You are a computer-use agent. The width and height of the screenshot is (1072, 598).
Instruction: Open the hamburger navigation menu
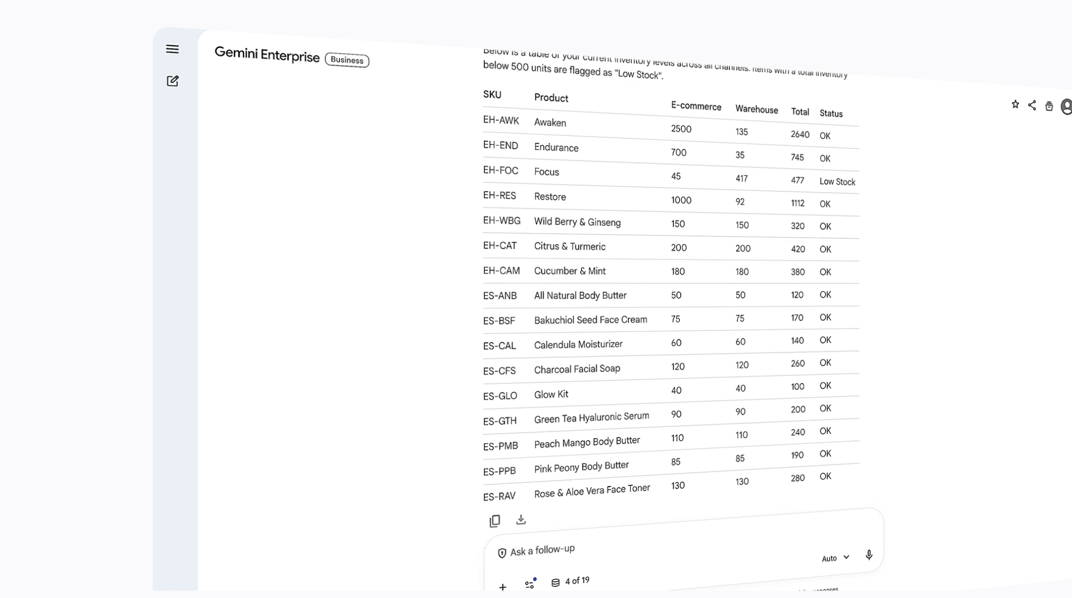point(172,49)
